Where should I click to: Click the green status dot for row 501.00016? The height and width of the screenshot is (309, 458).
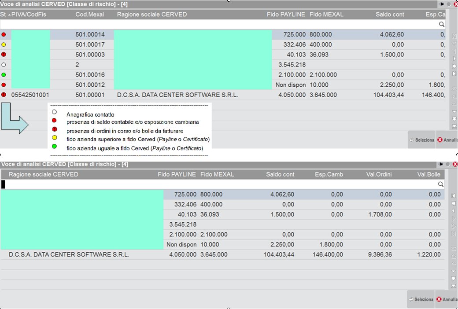(4, 75)
